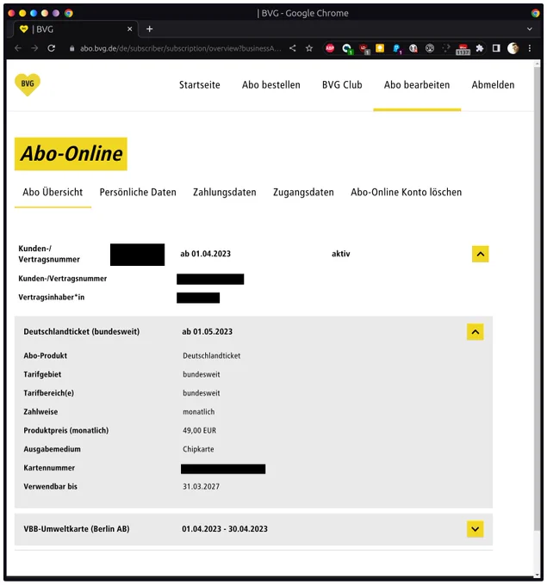Bookmark this page with the star
The image size is (547, 585).
click(x=309, y=48)
